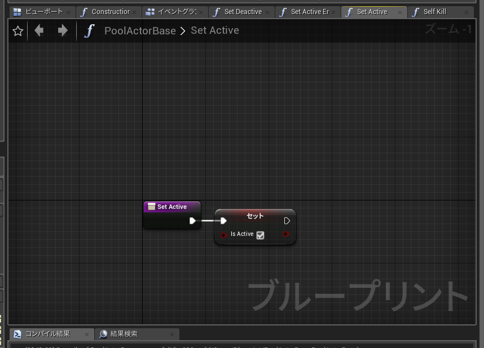Image resolution: width=484 pixels, height=348 pixels.
Task: Open the Construction script tab
Action: point(109,12)
